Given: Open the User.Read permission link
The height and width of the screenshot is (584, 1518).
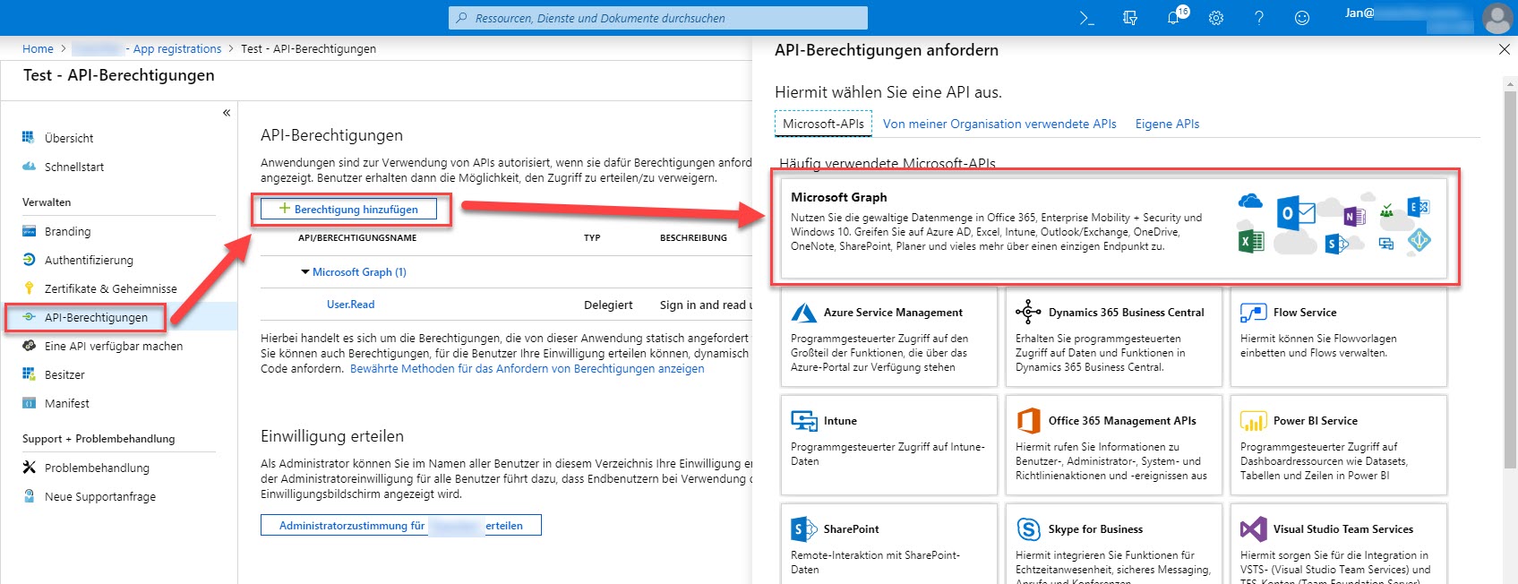Looking at the screenshot, I should (351, 305).
